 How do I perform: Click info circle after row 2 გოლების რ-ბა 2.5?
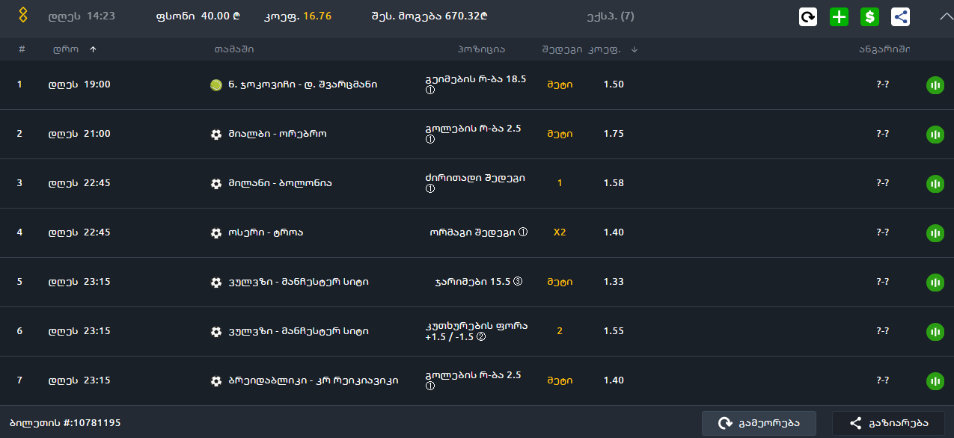pyautogui.click(x=430, y=140)
